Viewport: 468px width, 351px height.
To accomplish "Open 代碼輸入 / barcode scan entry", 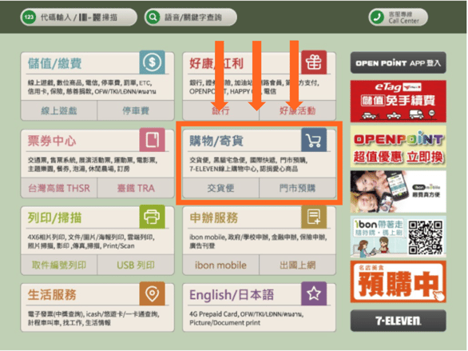I will click(x=78, y=17).
